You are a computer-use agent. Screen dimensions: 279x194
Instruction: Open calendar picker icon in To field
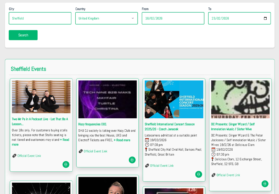pos(265,18)
